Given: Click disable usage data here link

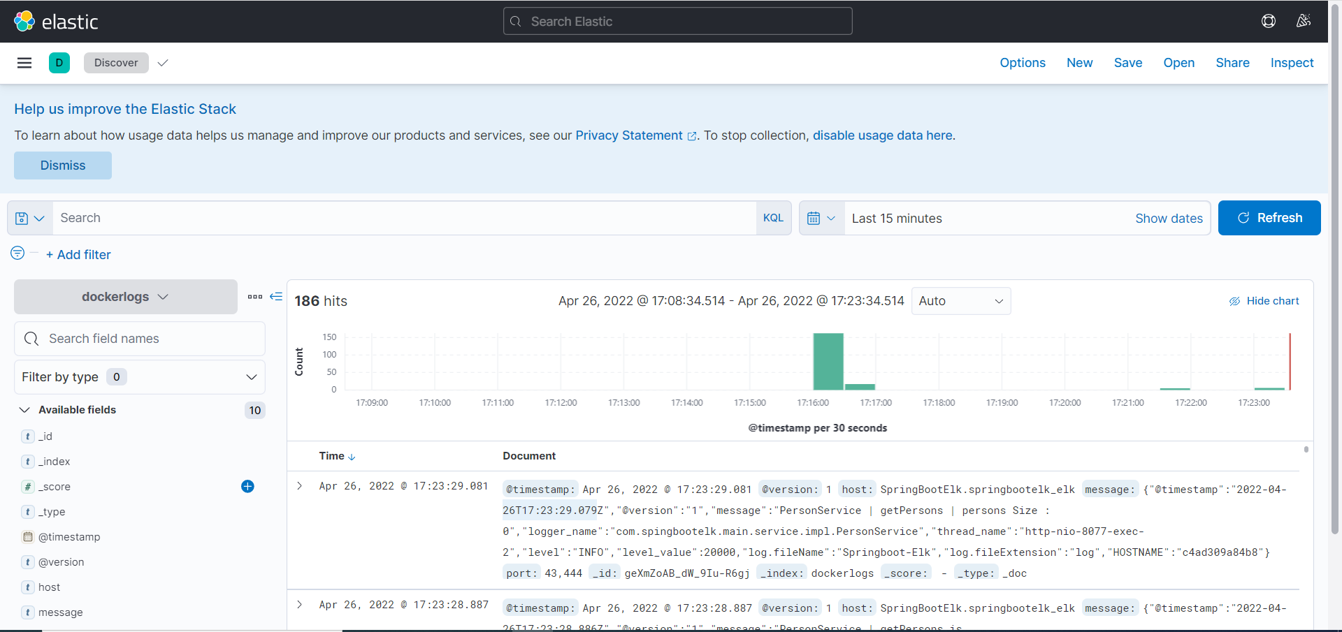Looking at the screenshot, I should (x=882, y=135).
